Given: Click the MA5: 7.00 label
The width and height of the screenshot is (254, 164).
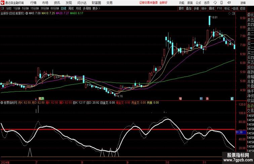Looking at the screenshot, I should pos(35,13).
